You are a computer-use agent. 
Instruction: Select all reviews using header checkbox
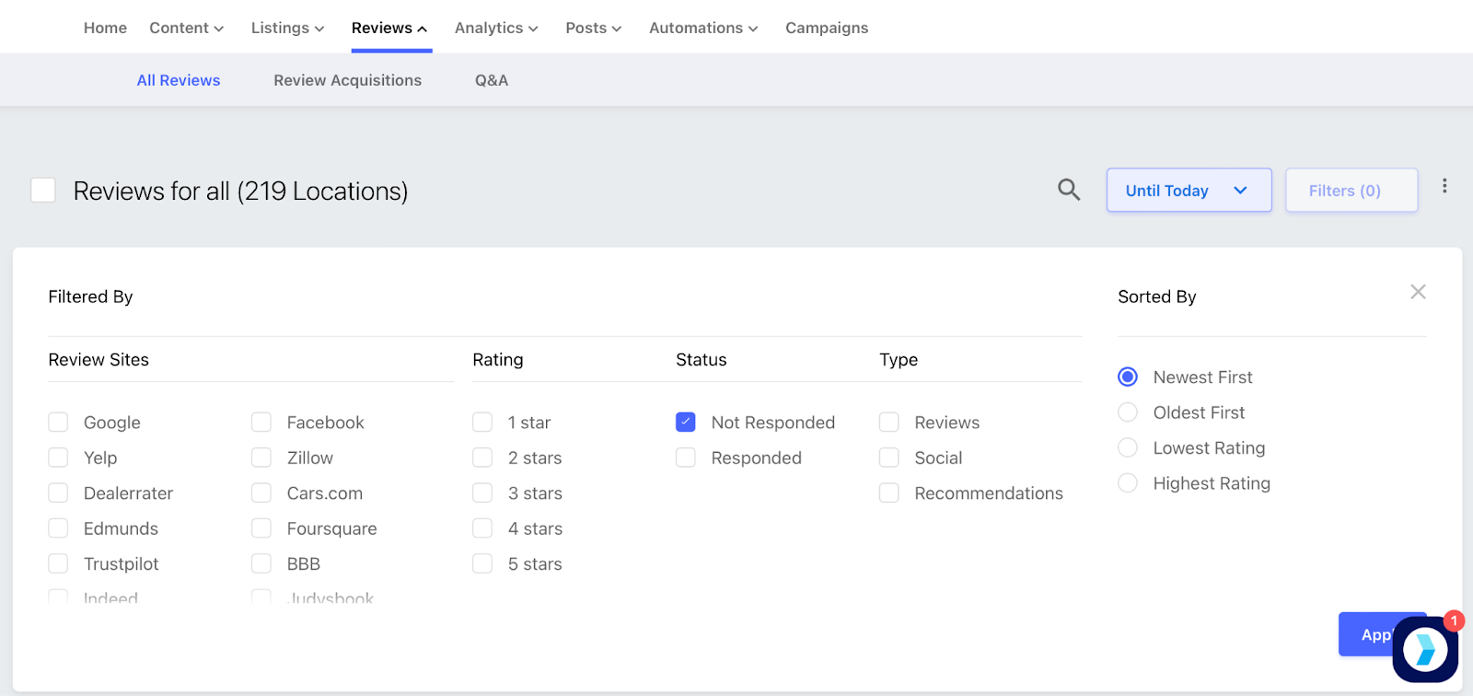pos(43,190)
